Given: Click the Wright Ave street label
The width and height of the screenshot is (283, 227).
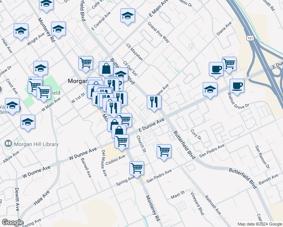Looking at the screenshot, I should [36, 39].
